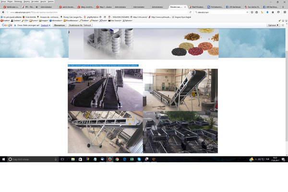Switch to the Onlinebanking tab
The image size is (288, 192).
215,7
